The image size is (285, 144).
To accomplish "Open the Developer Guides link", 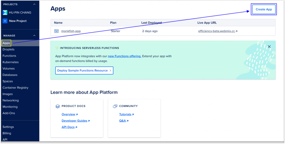I will 74,121.
